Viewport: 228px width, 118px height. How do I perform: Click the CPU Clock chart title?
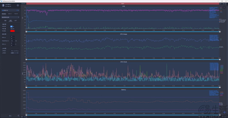click(x=123, y=62)
